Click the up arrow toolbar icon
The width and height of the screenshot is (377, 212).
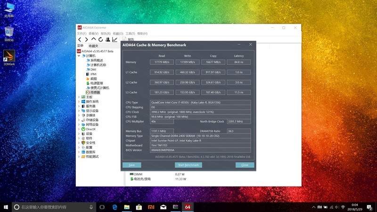click(x=93, y=40)
